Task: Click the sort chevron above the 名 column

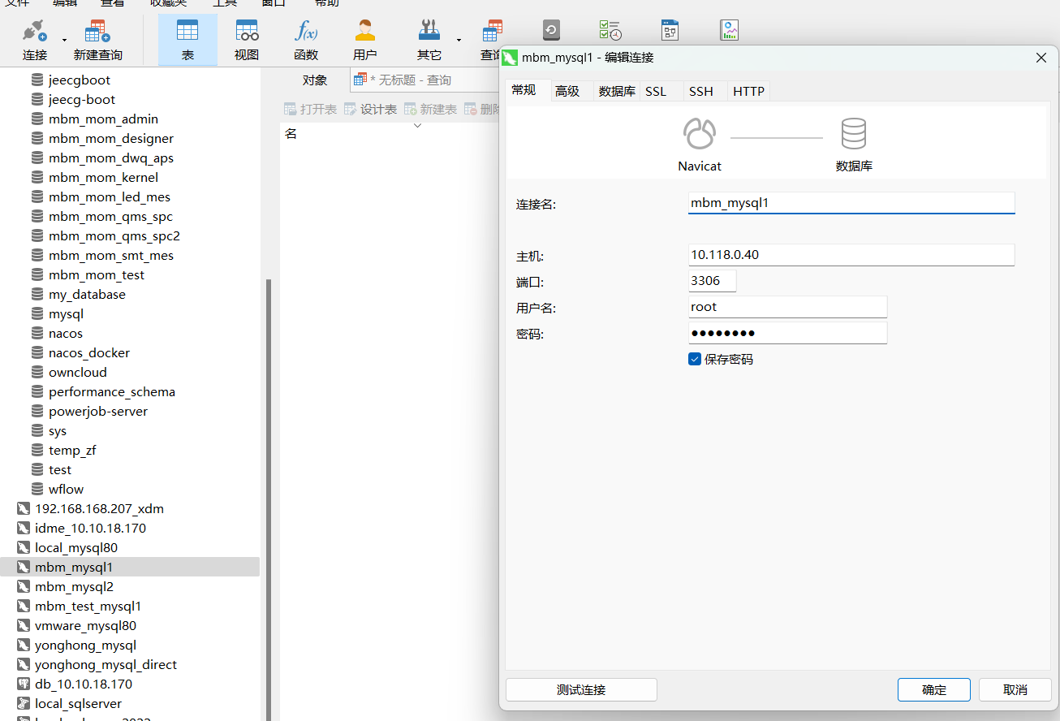Action: pyautogui.click(x=418, y=126)
